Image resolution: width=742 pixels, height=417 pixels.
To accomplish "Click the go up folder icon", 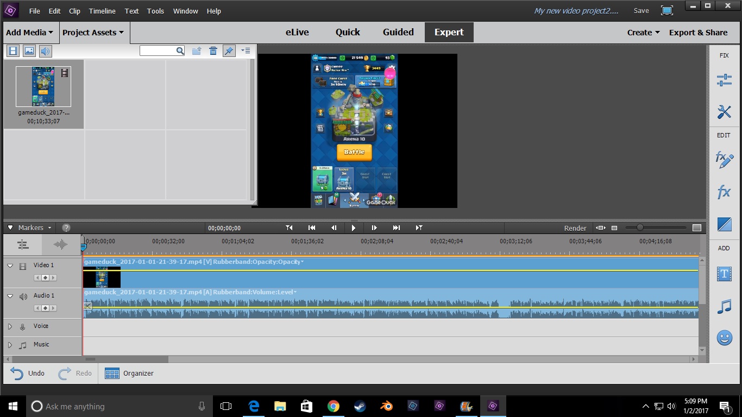I will tap(197, 50).
